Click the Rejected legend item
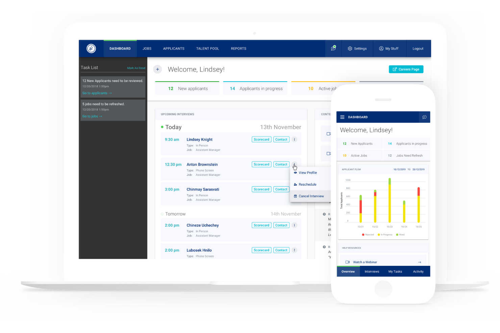 pos(368,234)
